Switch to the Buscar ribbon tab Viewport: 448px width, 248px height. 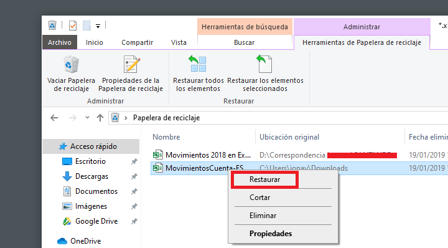245,42
